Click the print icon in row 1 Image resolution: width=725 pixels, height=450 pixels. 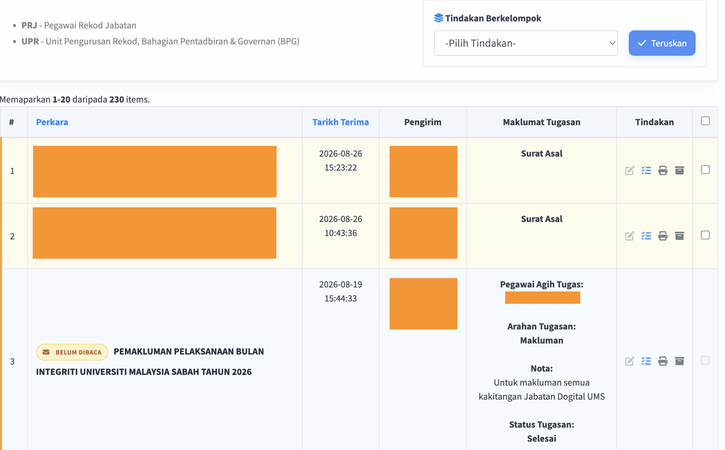[x=663, y=171]
